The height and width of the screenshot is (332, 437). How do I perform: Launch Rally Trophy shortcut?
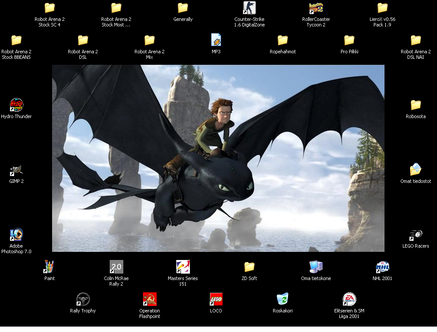(83, 299)
